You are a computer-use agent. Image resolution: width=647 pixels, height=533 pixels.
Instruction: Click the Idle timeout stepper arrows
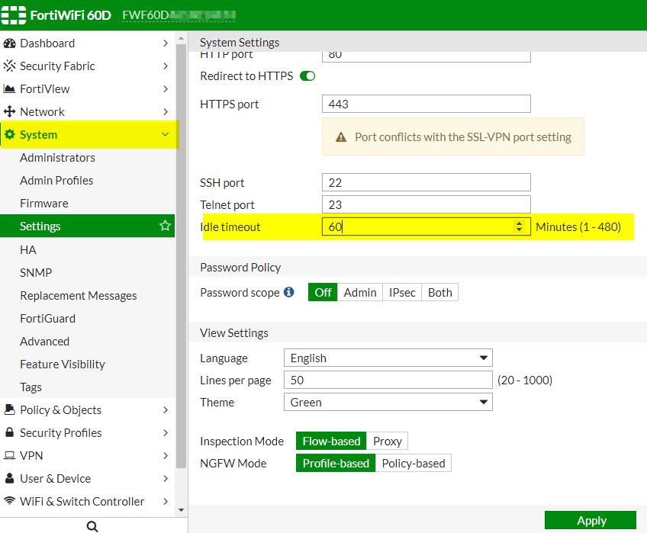pos(520,226)
